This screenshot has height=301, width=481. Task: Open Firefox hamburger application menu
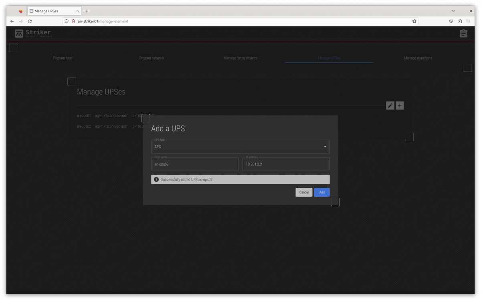(x=469, y=21)
